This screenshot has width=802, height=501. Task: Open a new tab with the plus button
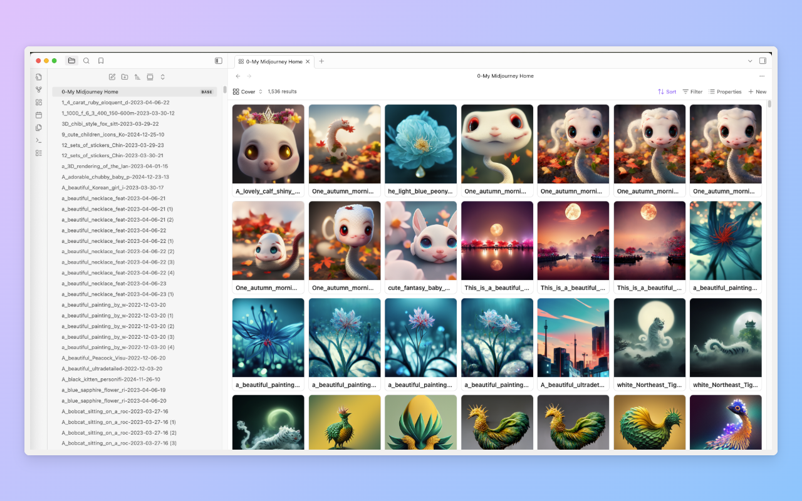click(x=322, y=61)
